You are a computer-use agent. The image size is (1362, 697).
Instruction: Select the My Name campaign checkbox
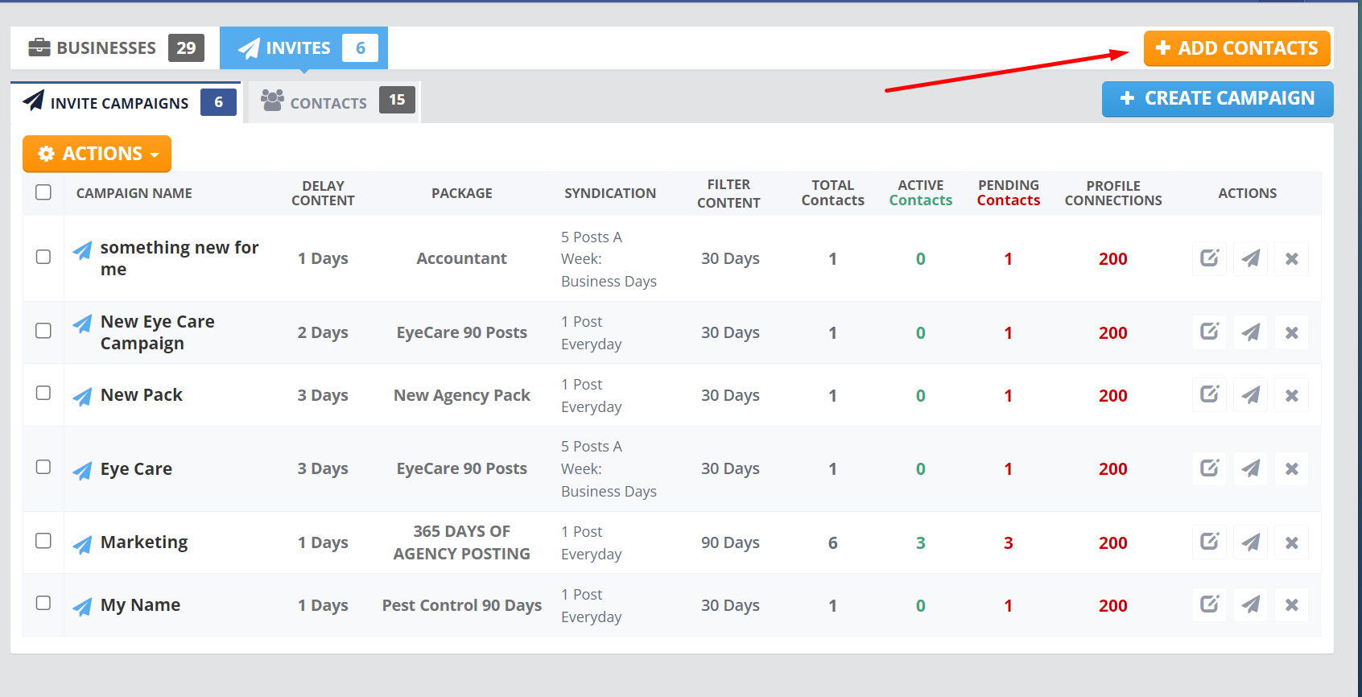pyautogui.click(x=43, y=603)
